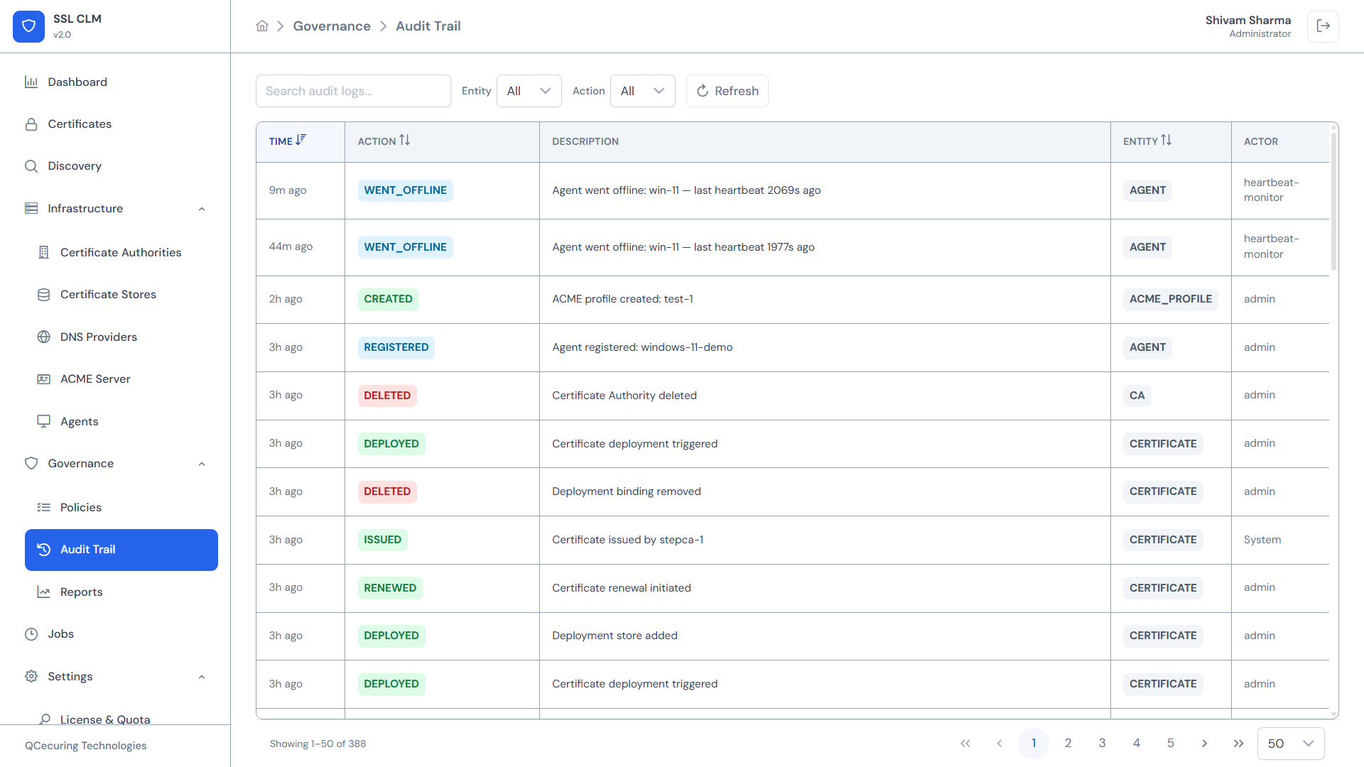Viewport: 1364px width, 767px height.
Task: Click the Certificates lock icon
Action: tap(31, 124)
